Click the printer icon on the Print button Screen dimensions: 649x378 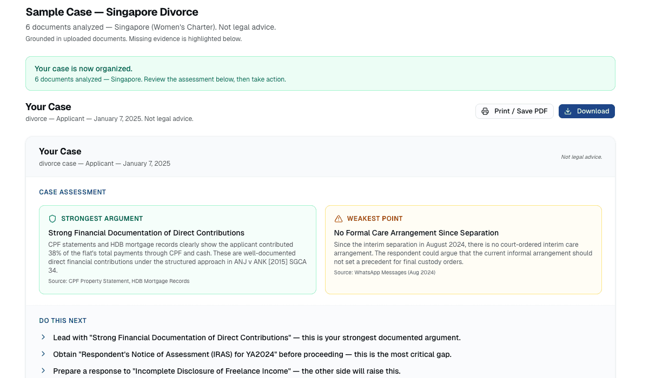[485, 111]
